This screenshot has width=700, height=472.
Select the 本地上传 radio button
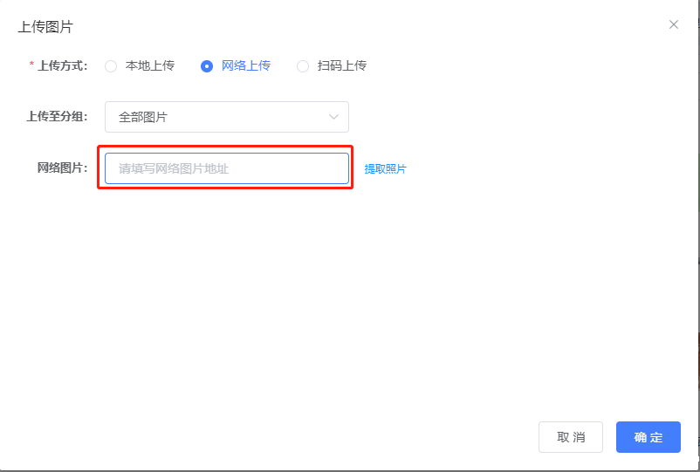coord(111,66)
